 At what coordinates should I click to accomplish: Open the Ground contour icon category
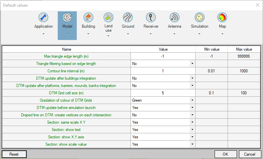click(128, 17)
